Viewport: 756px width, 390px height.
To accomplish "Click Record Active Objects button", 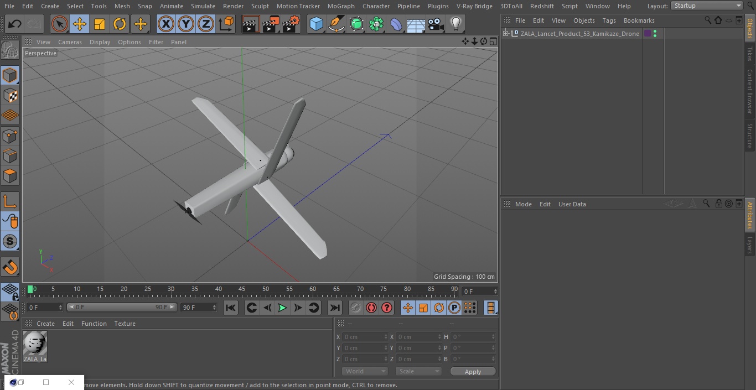I will 356,308.
